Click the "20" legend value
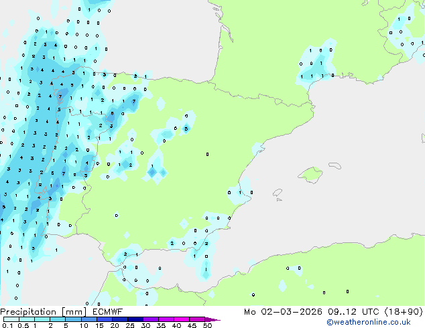The image size is (425, 328). click(115, 325)
